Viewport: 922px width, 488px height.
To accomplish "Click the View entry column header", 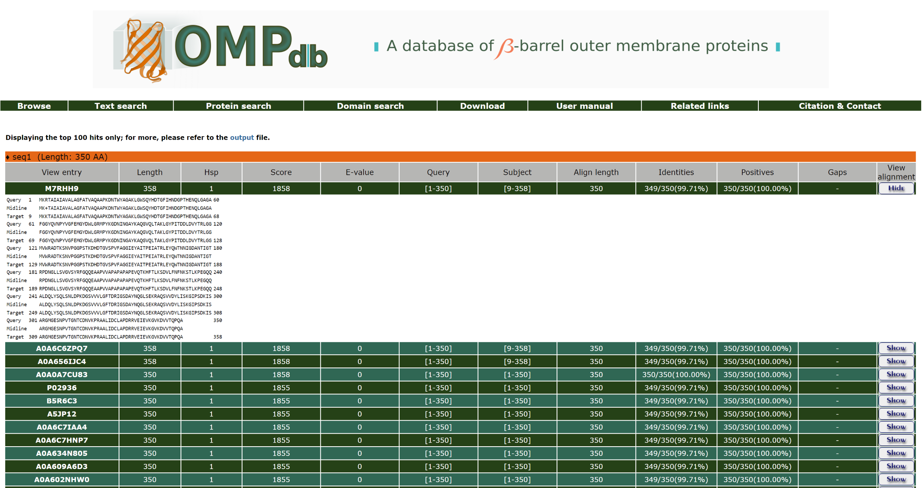I will [62, 172].
